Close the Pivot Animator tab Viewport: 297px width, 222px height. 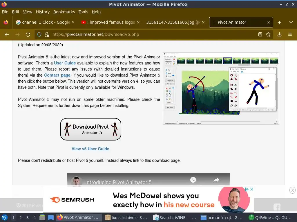pos(268,22)
